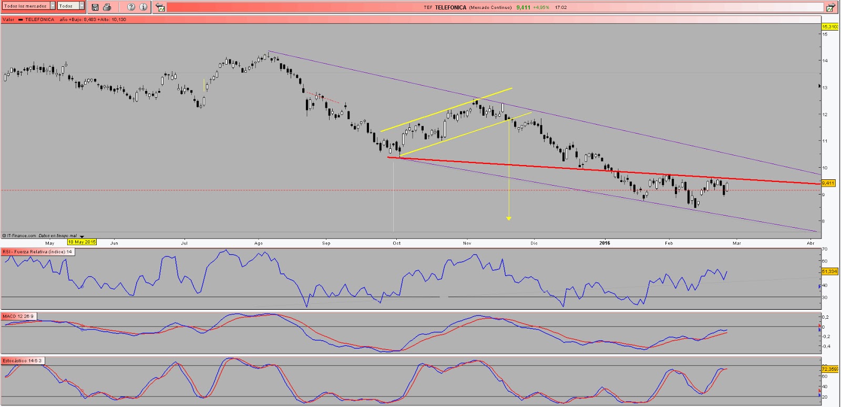Click the 'año +Bajo: 8,483 +Alto: 10,130' text
This screenshot has height=407, width=841.
(x=93, y=19)
